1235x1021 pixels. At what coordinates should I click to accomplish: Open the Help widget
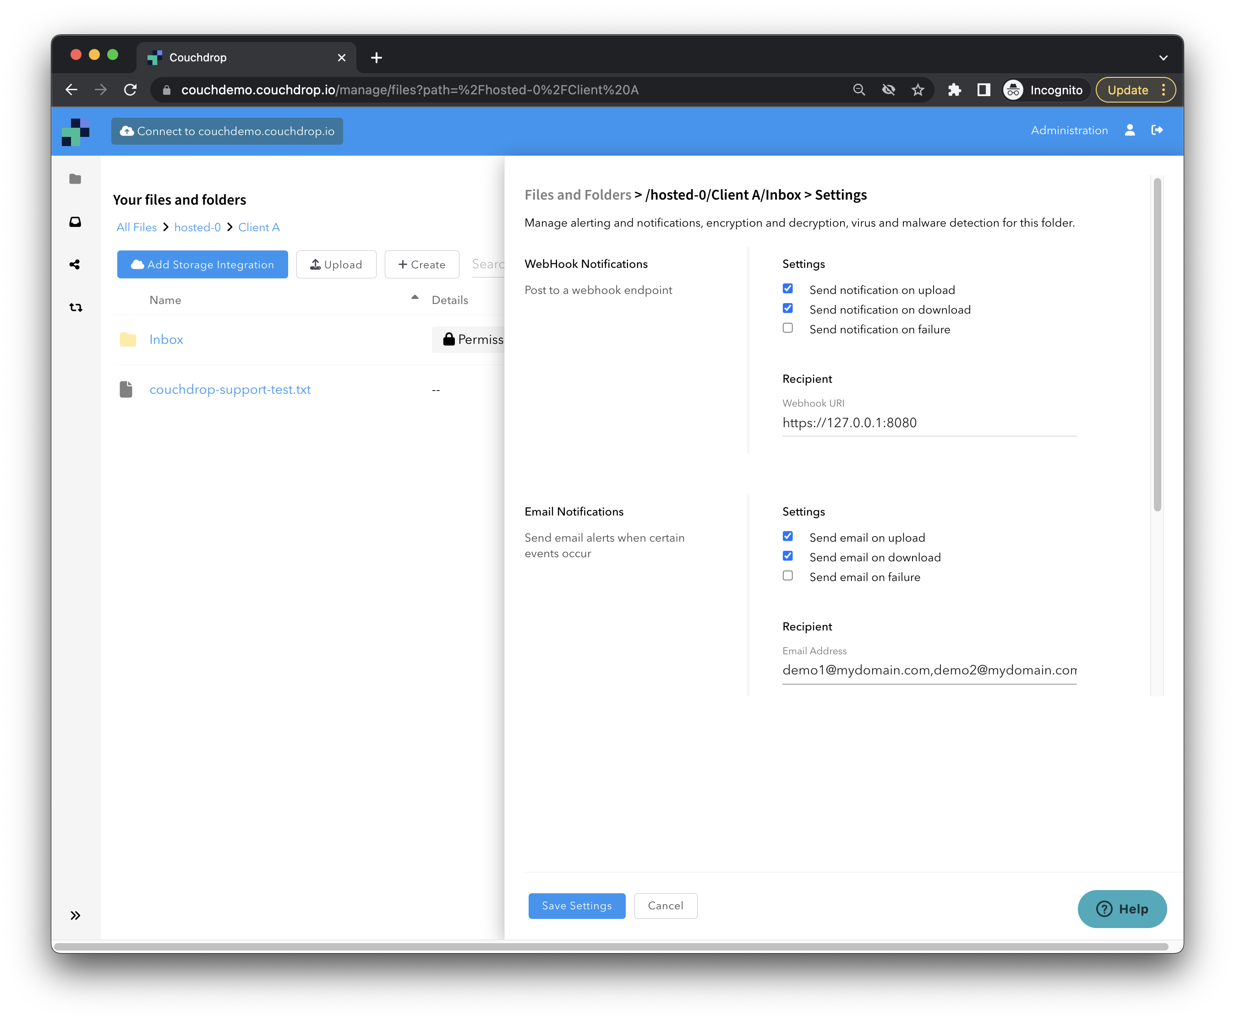click(1121, 909)
